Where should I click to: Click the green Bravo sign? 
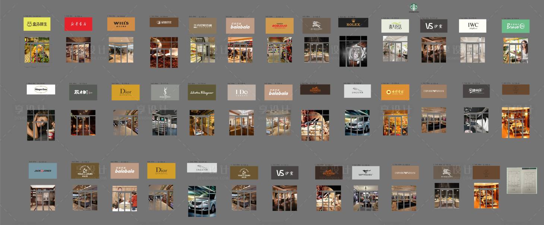click(x=515, y=26)
